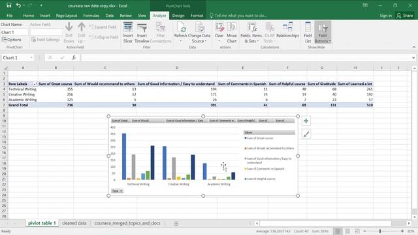The image size is (418, 235).
Task: Open the Topic field button dropdown on the chart
Action: [117, 191]
